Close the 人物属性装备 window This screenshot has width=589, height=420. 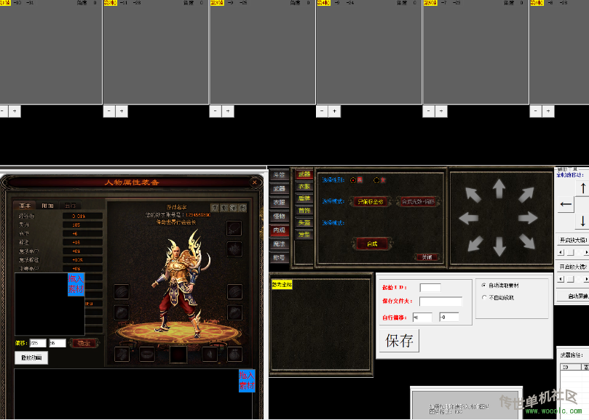[255, 182]
